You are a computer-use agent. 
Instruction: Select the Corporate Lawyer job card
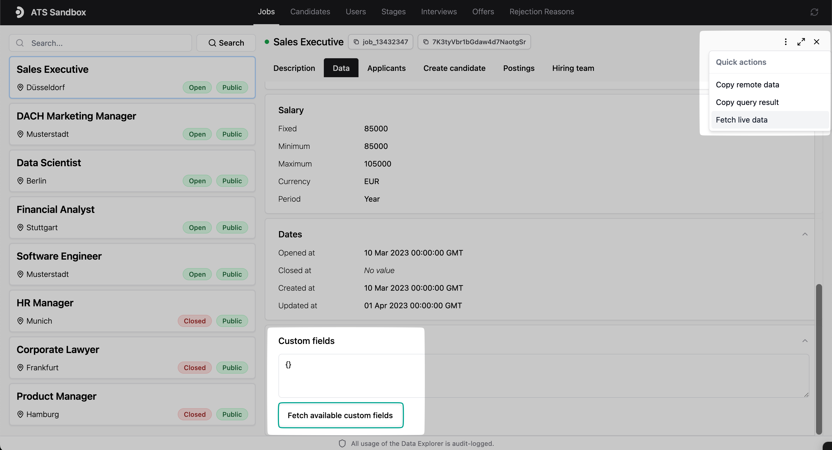tap(132, 358)
